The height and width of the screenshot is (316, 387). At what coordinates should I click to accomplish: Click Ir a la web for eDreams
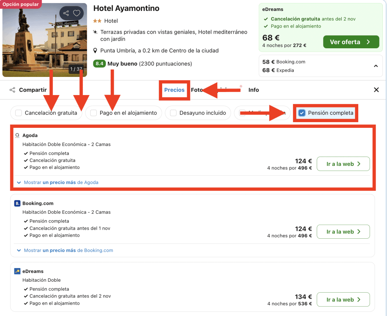coord(343,300)
